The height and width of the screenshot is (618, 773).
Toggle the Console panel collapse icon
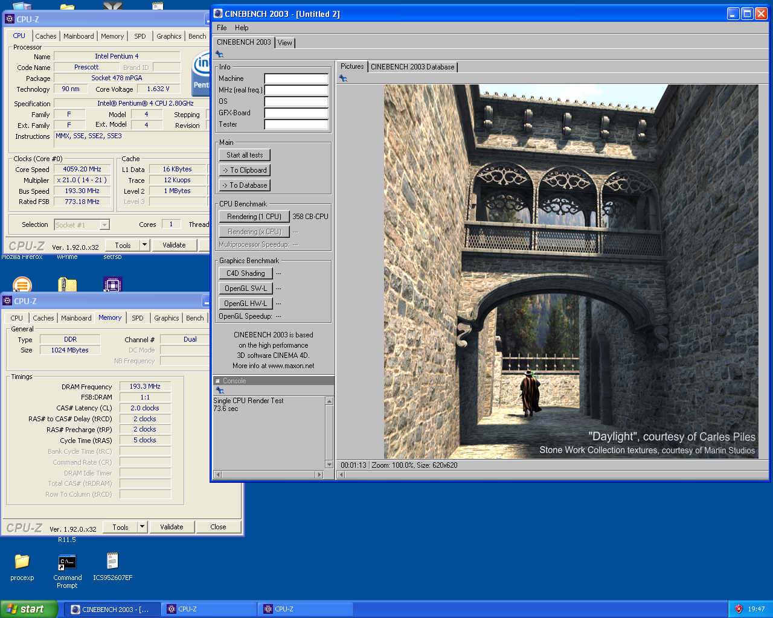(x=218, y=381)
